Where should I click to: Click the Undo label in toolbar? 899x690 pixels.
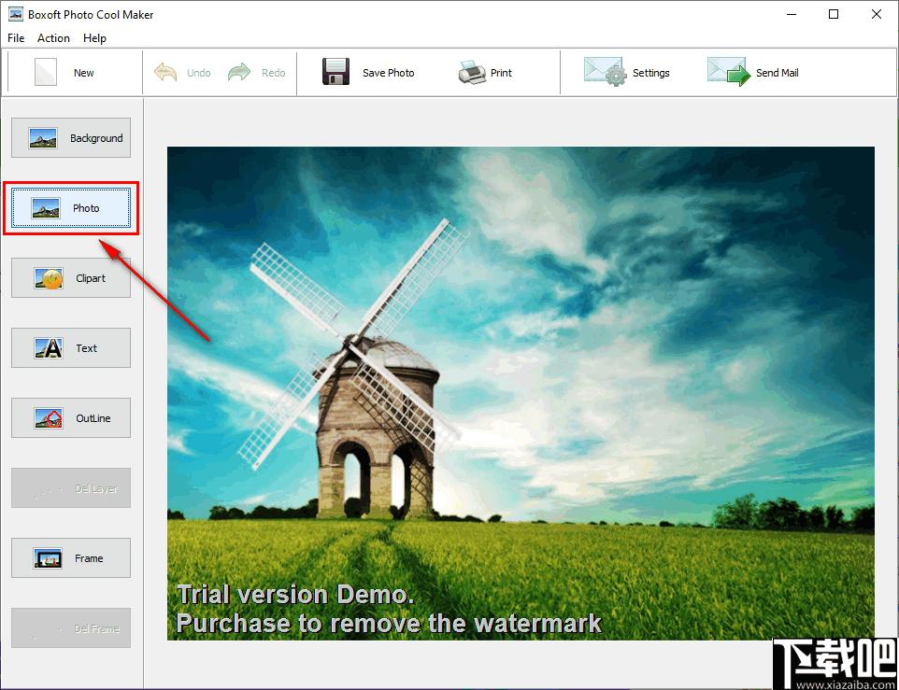tap(198, 73)
